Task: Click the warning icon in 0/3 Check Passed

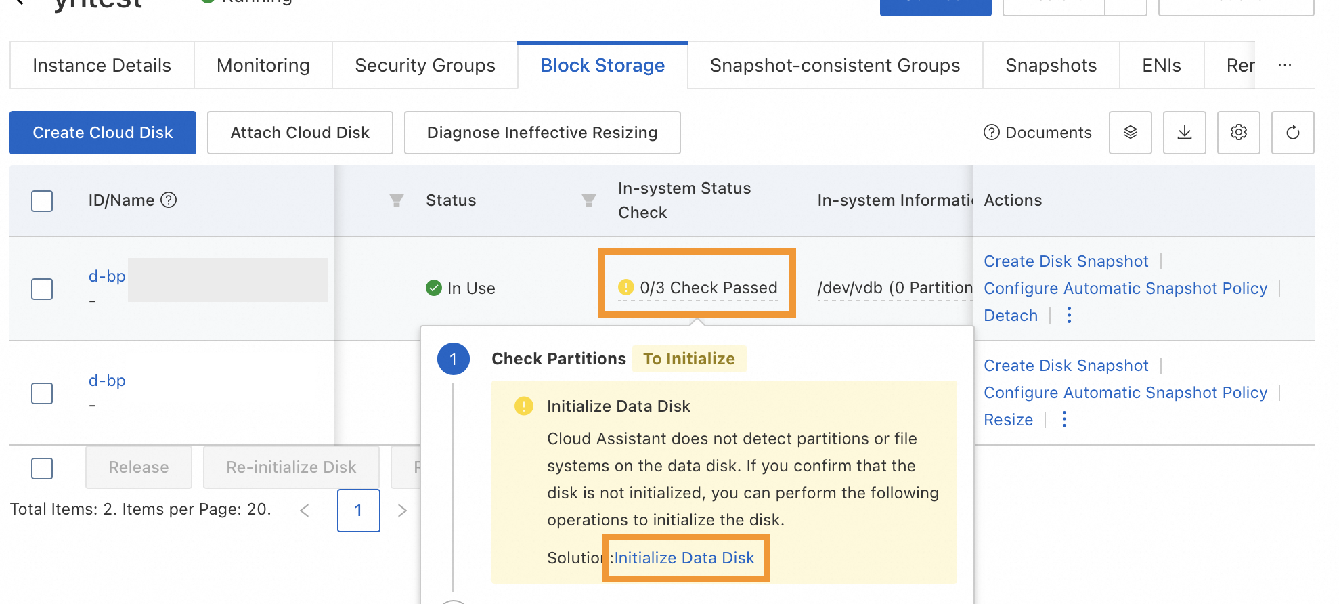Action: tap(626, 287)
